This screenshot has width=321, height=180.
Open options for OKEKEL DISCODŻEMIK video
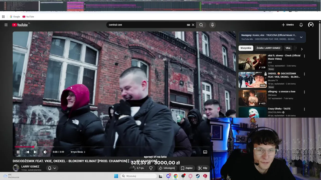point(304,74)
